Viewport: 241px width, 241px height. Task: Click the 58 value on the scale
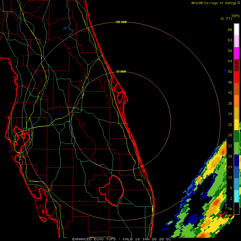pyautogui.click(x=230, y=51)
